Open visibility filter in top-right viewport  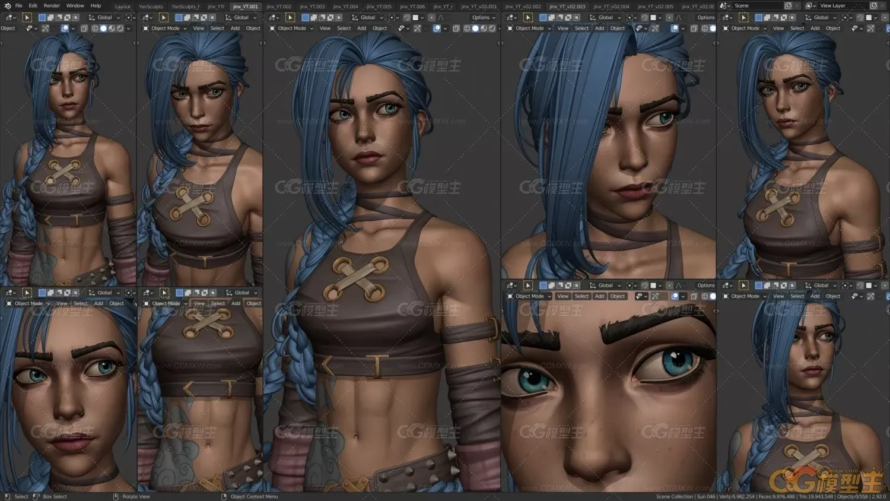click(x=856, y=28)
